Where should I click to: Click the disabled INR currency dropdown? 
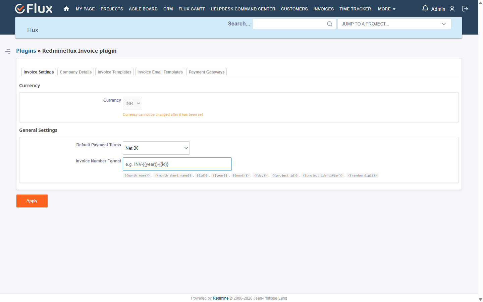pos(132,103)
